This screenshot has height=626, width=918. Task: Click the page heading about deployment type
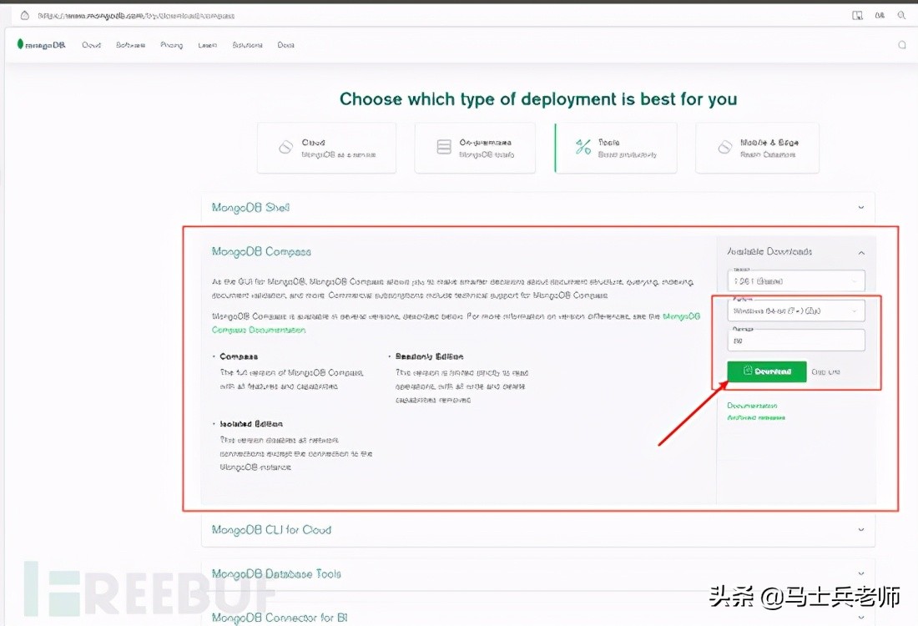pyautogui.click(x=538, y=99)
